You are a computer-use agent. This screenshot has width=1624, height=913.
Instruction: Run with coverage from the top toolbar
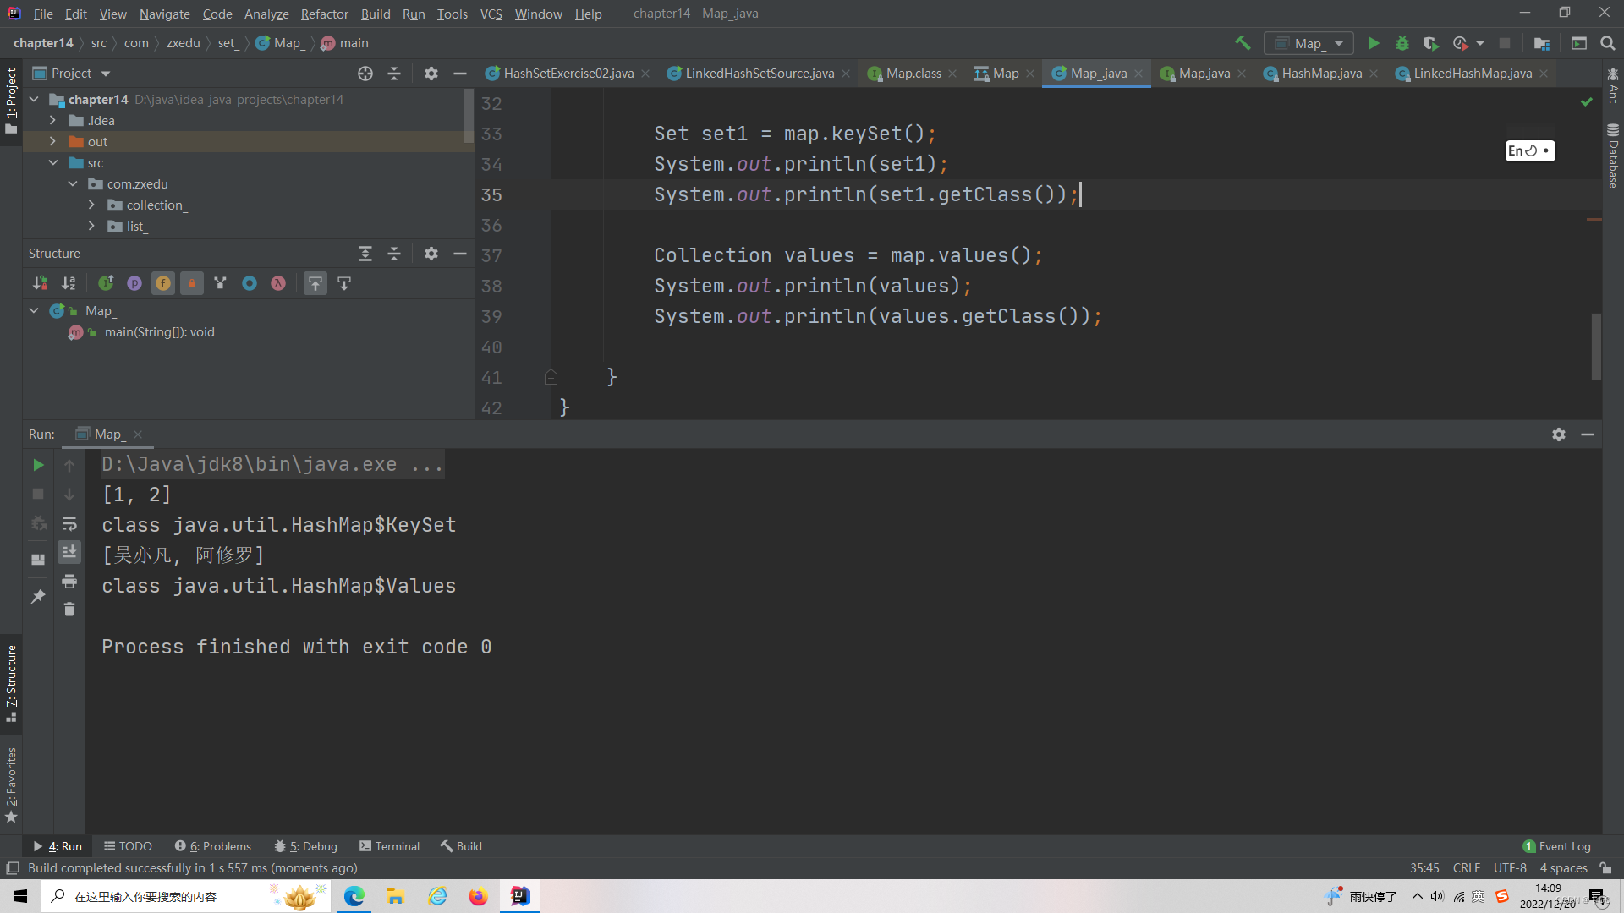point(1430,43)
